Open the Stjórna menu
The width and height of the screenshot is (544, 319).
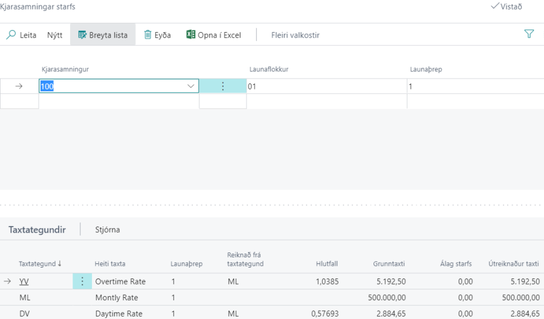point(108,230)
